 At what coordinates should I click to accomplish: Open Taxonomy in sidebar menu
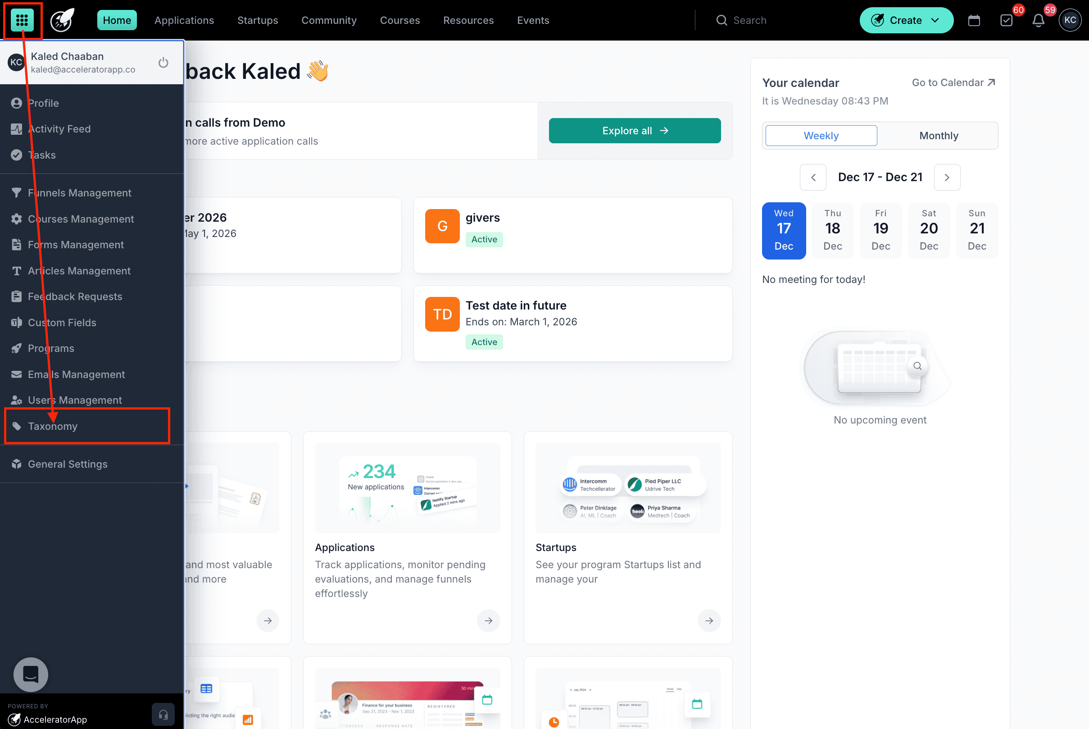(x=53, y=426)
